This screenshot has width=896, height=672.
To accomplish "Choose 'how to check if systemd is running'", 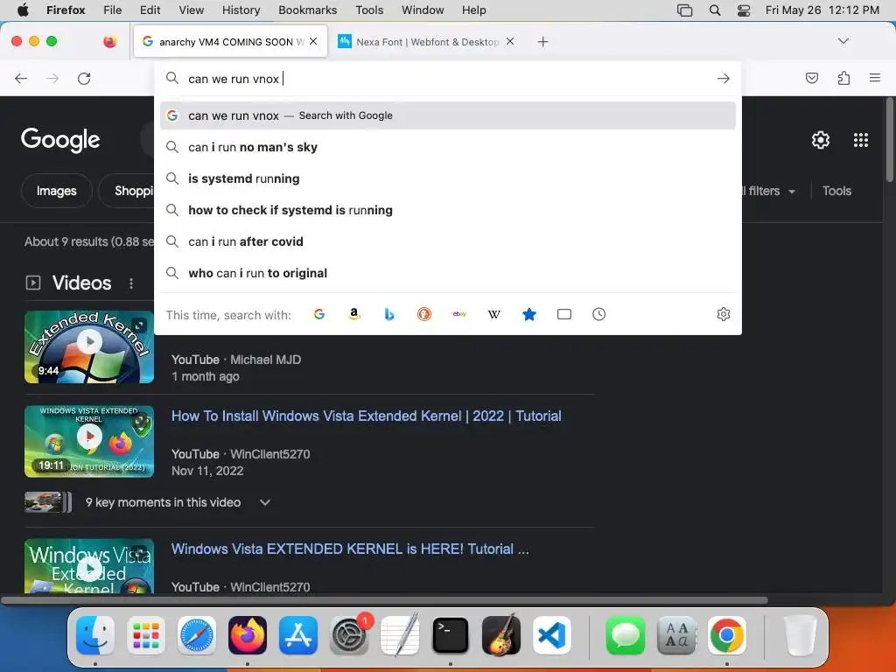I will tap(448, 210).
